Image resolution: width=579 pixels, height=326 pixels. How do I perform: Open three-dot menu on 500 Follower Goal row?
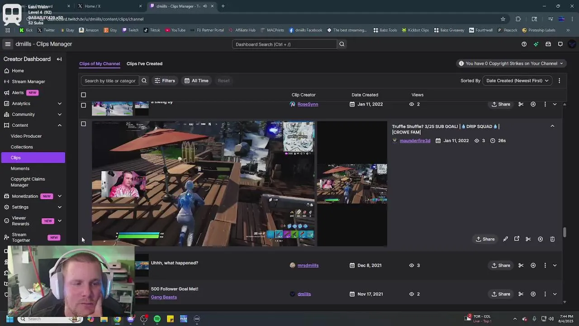tap(545, 294)
